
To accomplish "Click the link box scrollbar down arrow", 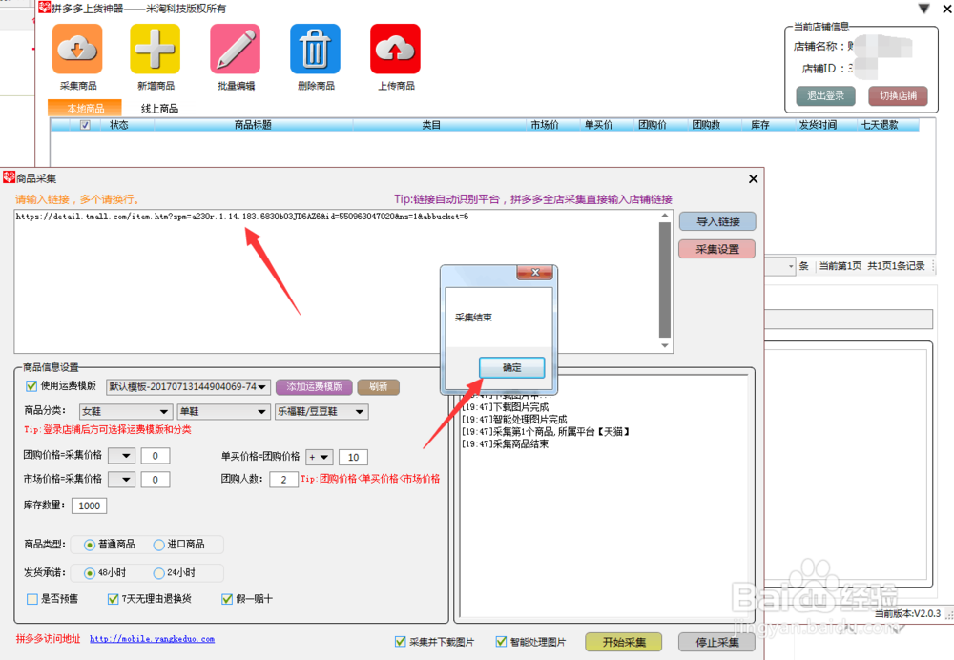I will (665, 345).
